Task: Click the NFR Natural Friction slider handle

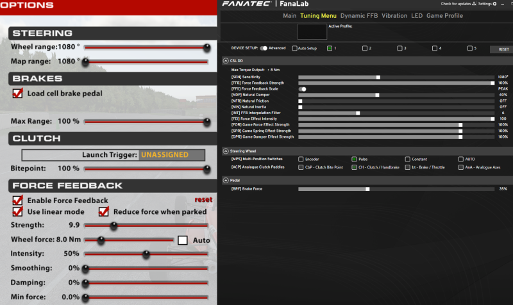Action: coord(300,101)
